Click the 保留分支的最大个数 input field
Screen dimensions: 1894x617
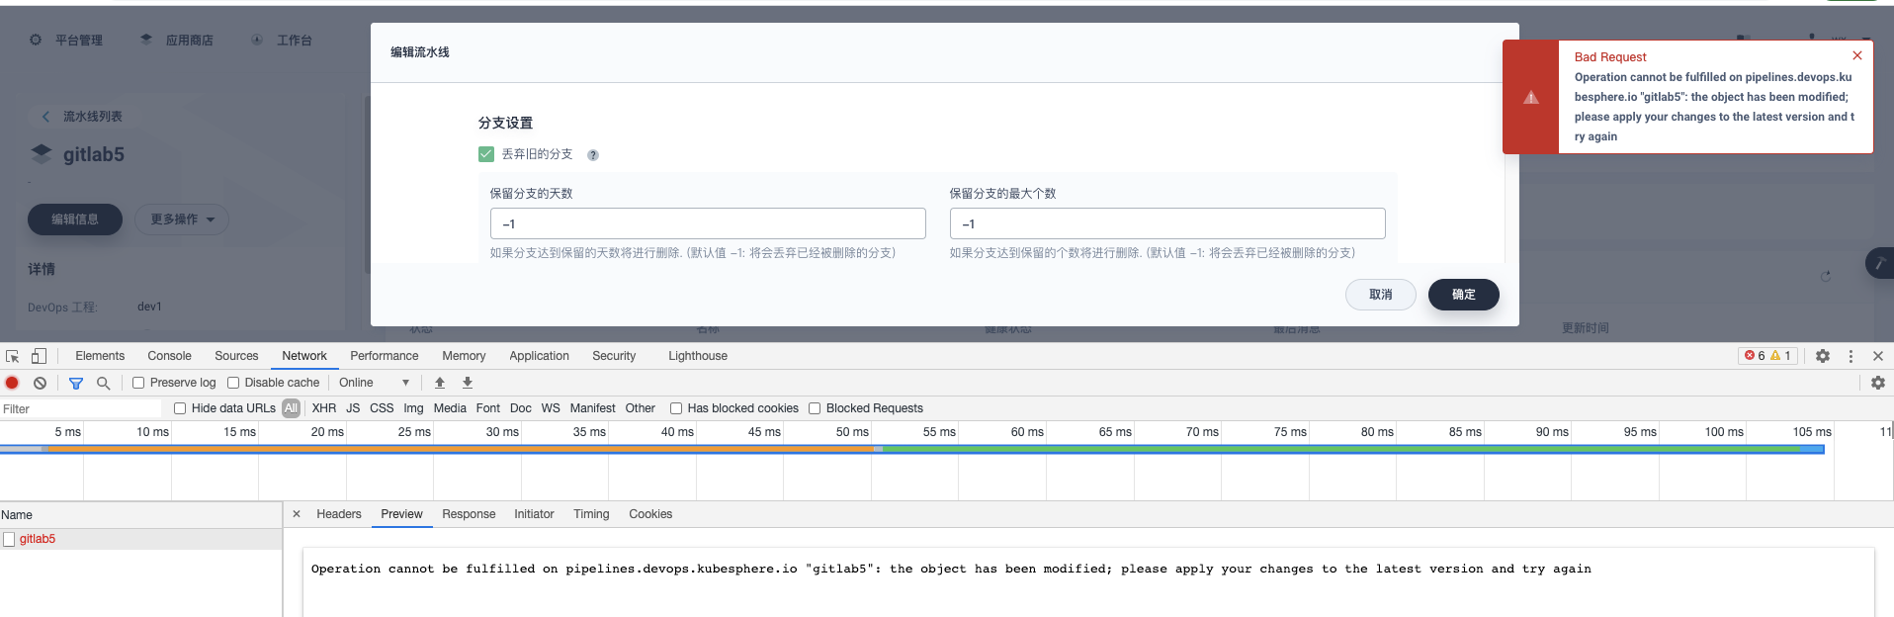[1167, 223]
